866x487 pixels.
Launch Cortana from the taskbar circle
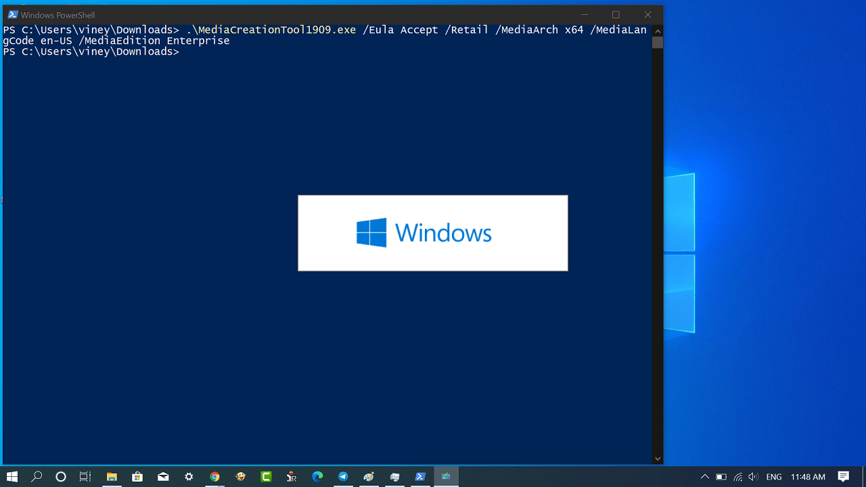61,477
